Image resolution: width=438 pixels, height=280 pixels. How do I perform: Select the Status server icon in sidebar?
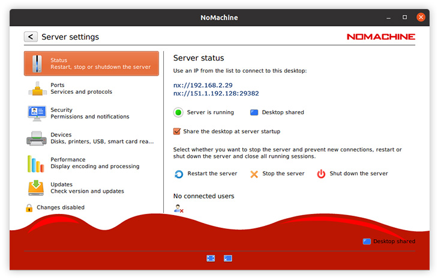[x=37, y=64]
